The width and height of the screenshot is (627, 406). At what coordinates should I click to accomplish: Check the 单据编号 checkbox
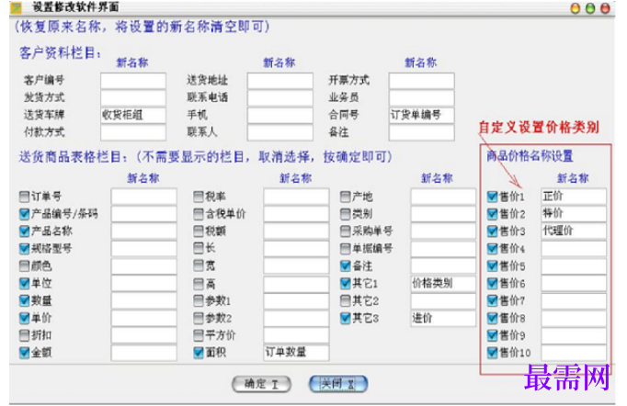345,249
